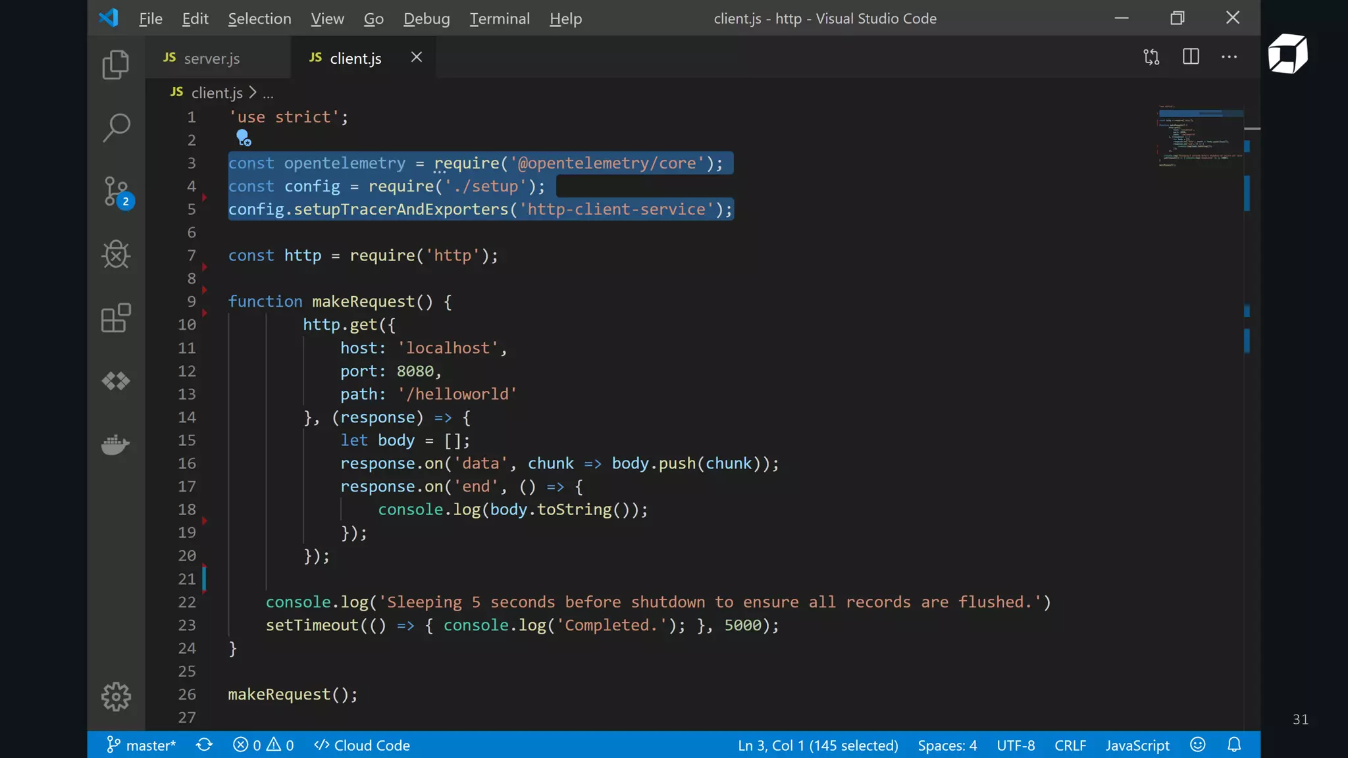Open the Help menu
The width and height of the screenshot is (1348, 758).
tap(565, 18)
